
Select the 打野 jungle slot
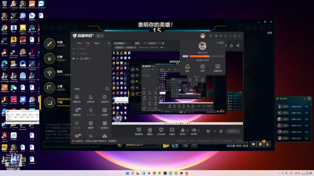tap(55, 58)
